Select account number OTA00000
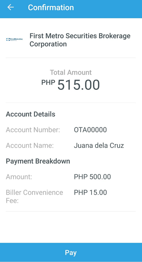142x262 pixels. (x=90, y=130)
